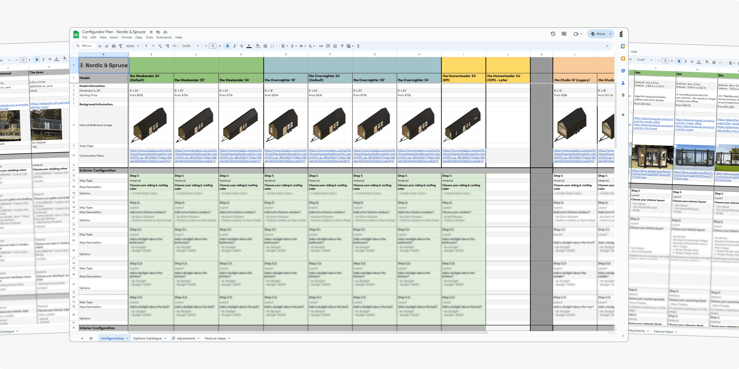Click the Get add-ons plus icon
The height and width of the screenshot is (369, 739).
click(623, 115)
